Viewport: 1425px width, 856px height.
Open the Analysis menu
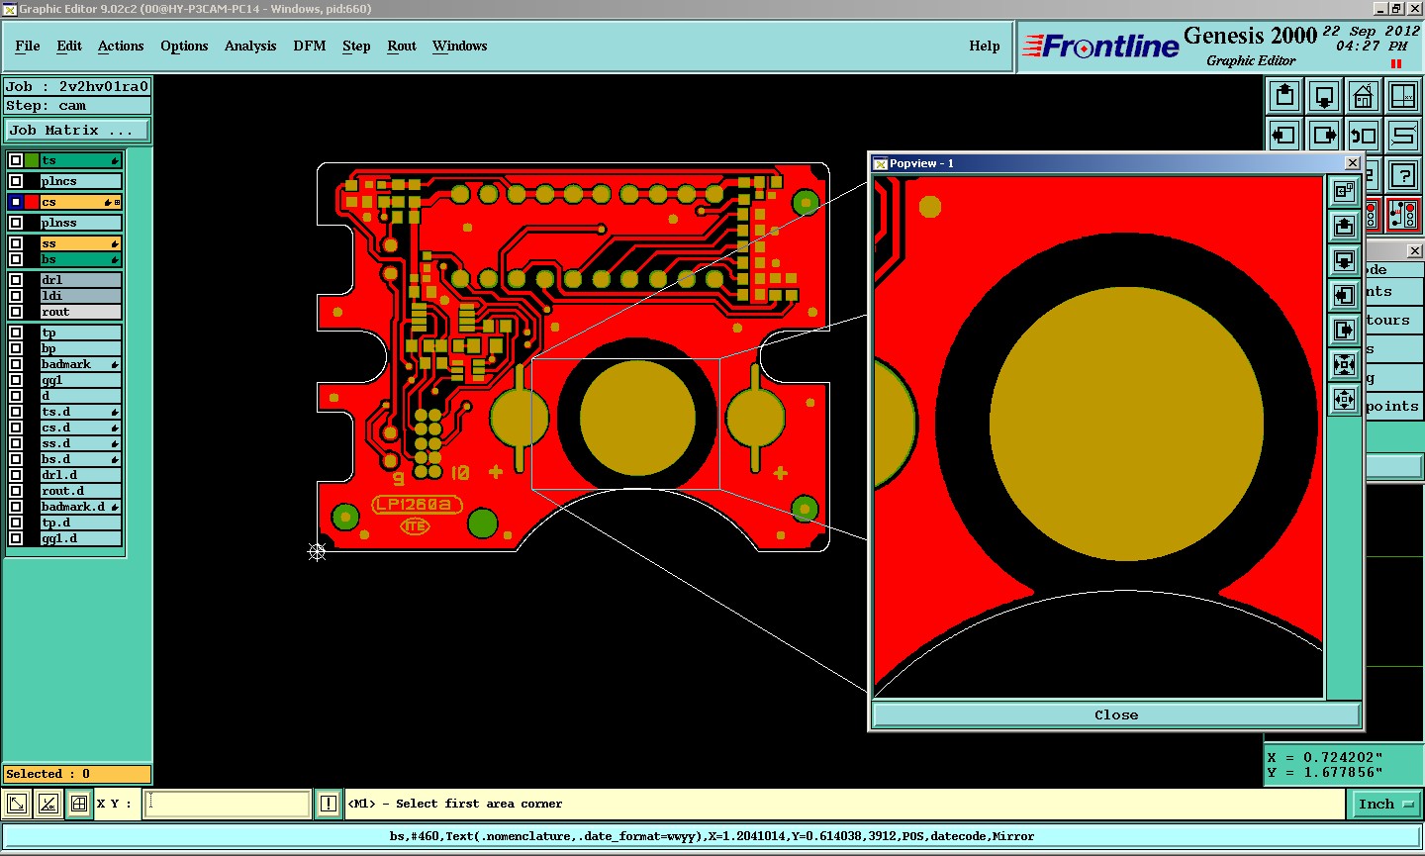[x=250, y=46]
